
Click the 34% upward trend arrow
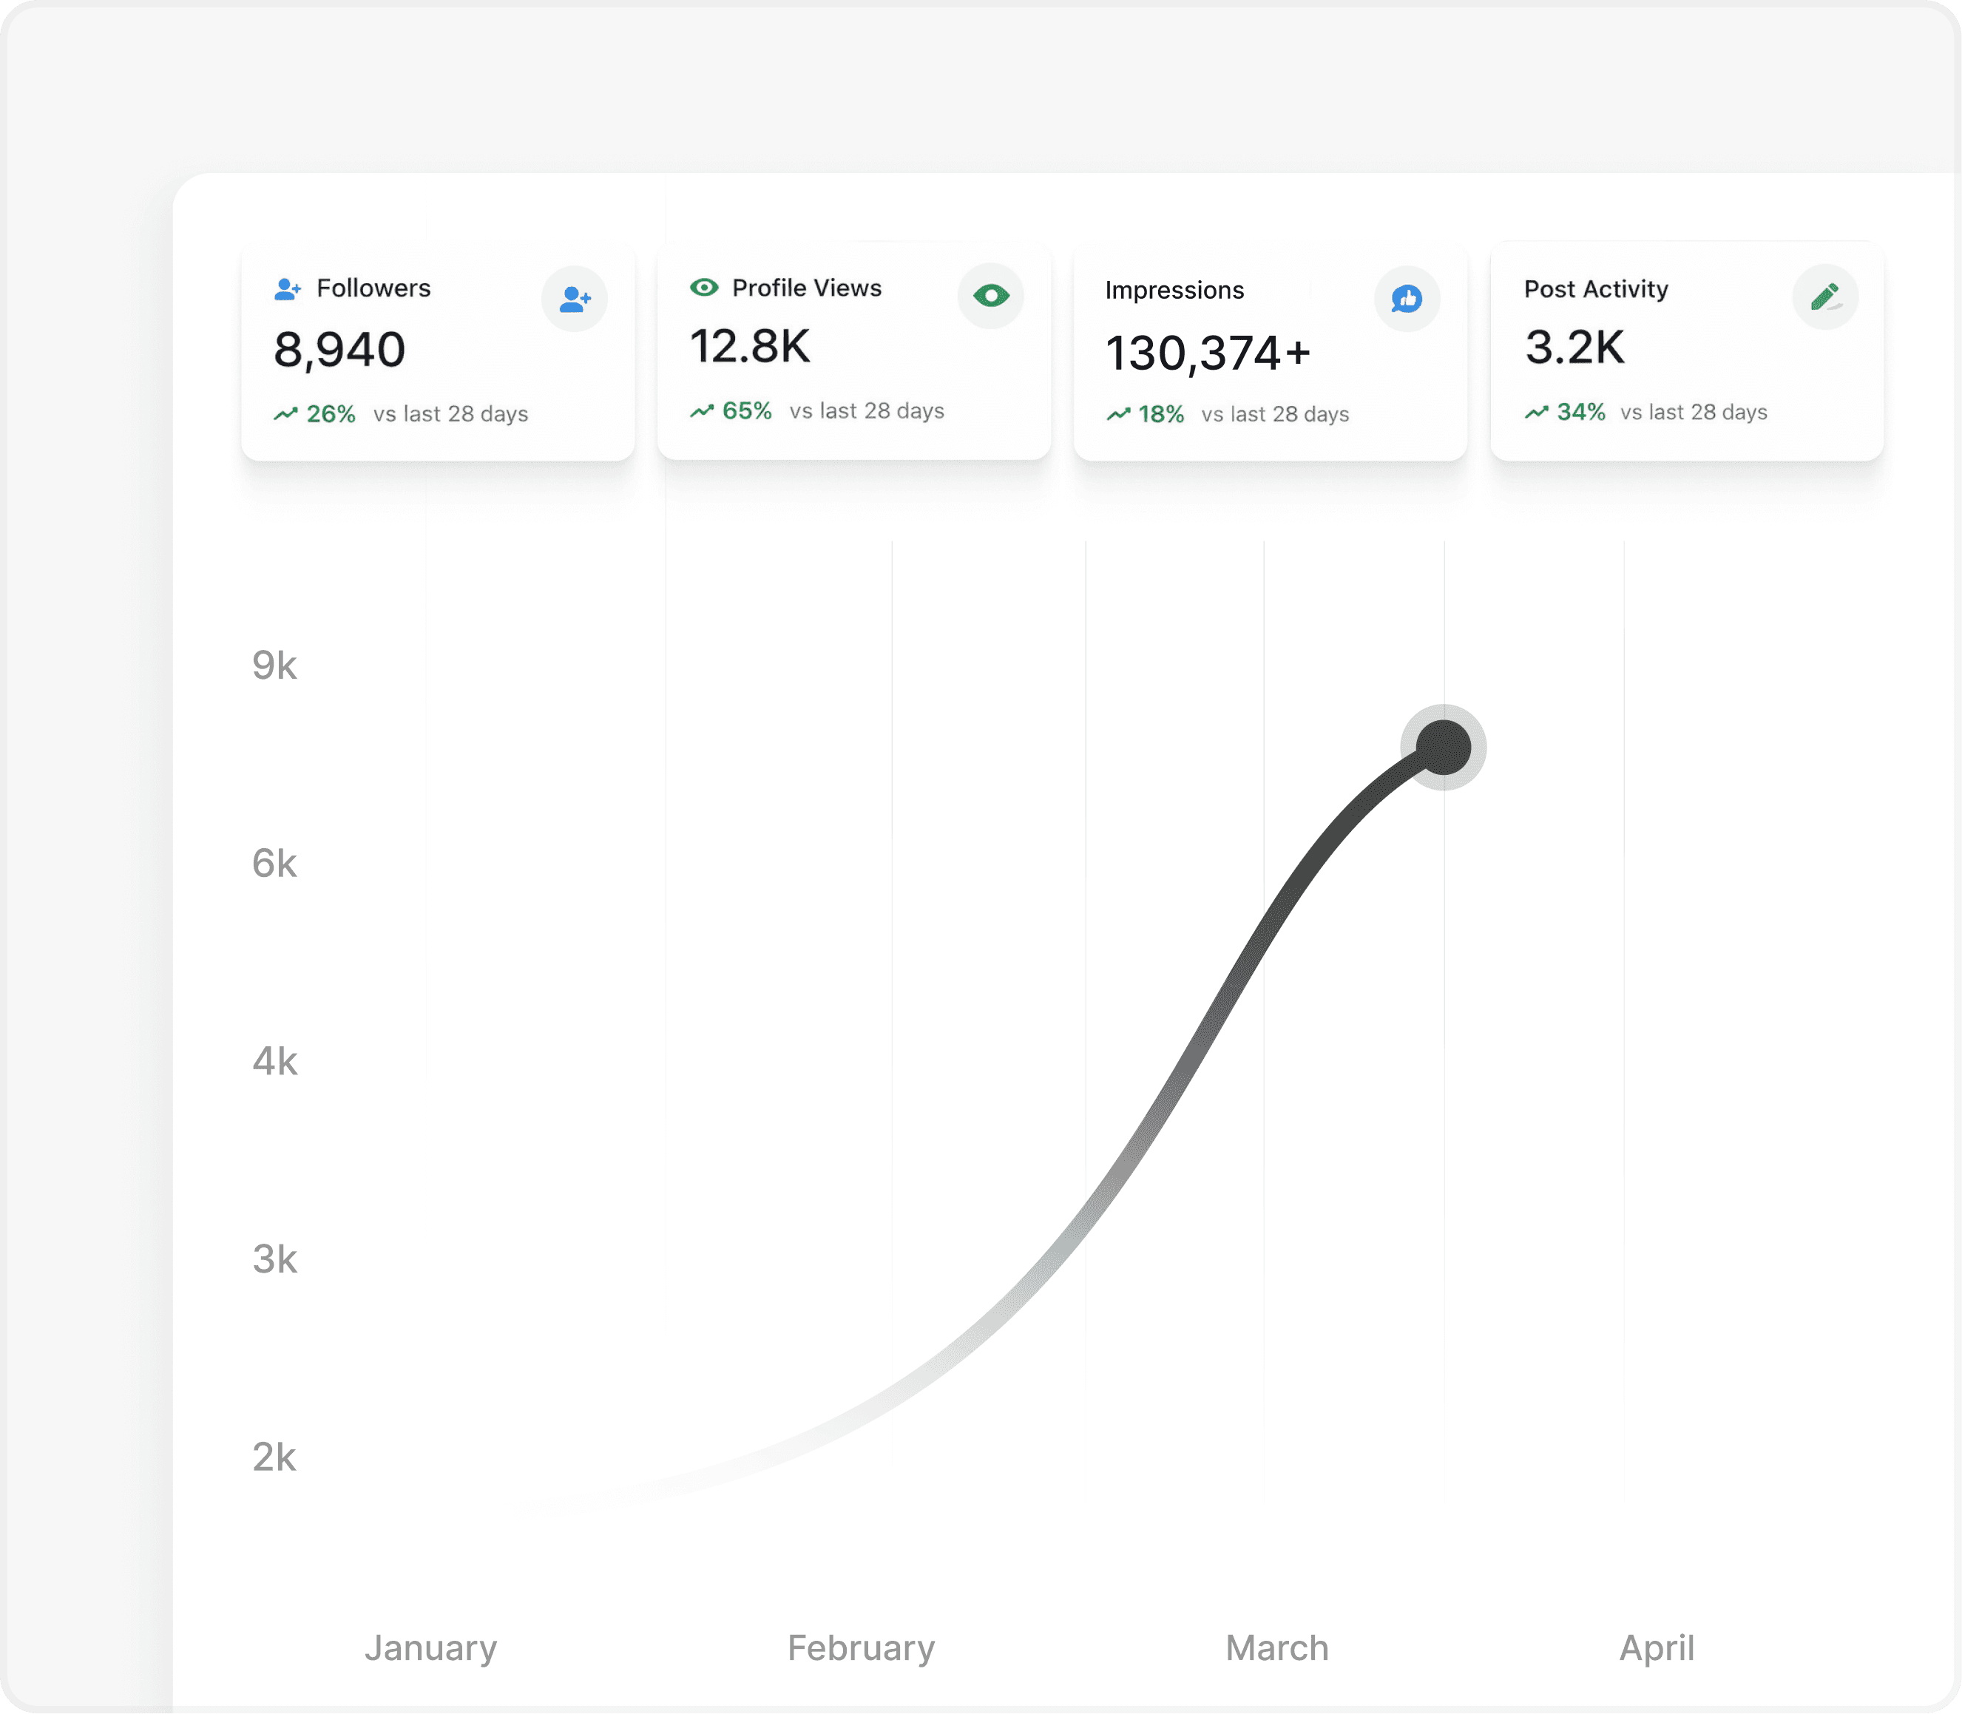tap(1536, 413)
